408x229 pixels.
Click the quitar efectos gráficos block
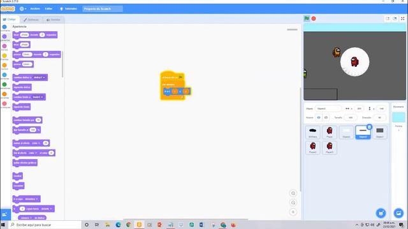tap(25, 163)
